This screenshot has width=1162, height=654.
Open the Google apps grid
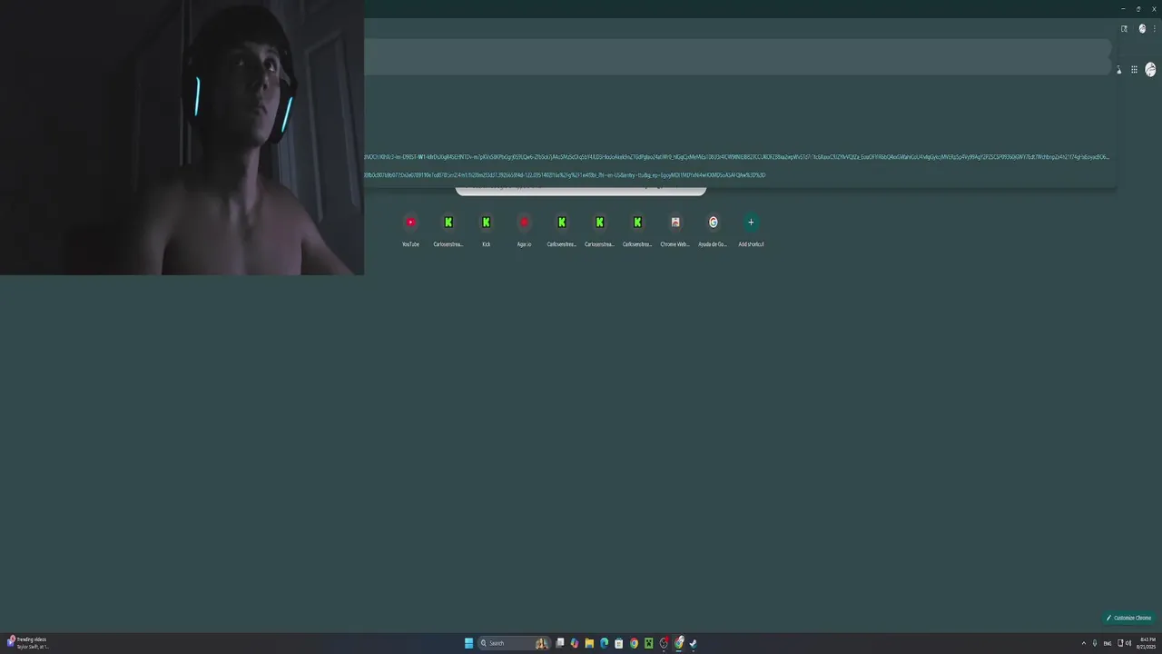[x=1134, y=70]
